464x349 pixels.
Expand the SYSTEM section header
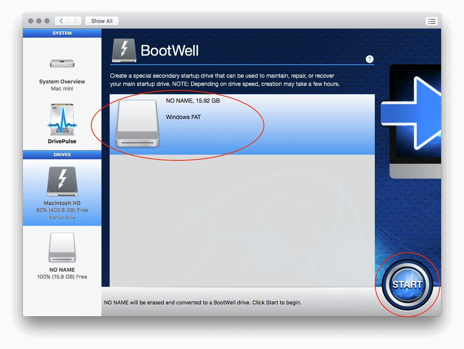(62, 33)
